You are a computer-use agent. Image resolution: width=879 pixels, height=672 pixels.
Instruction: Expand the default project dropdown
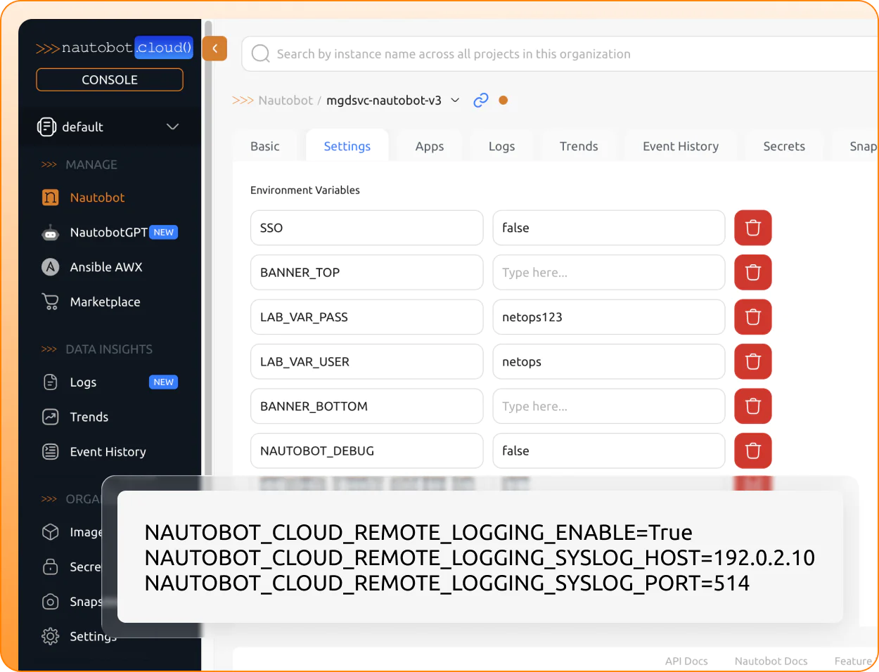pyautogui.click(x=172, y=127)
